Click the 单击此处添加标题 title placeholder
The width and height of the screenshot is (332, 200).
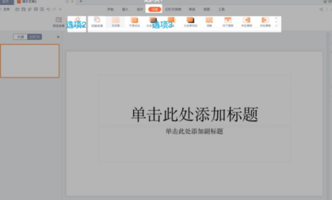pos(195,115)
